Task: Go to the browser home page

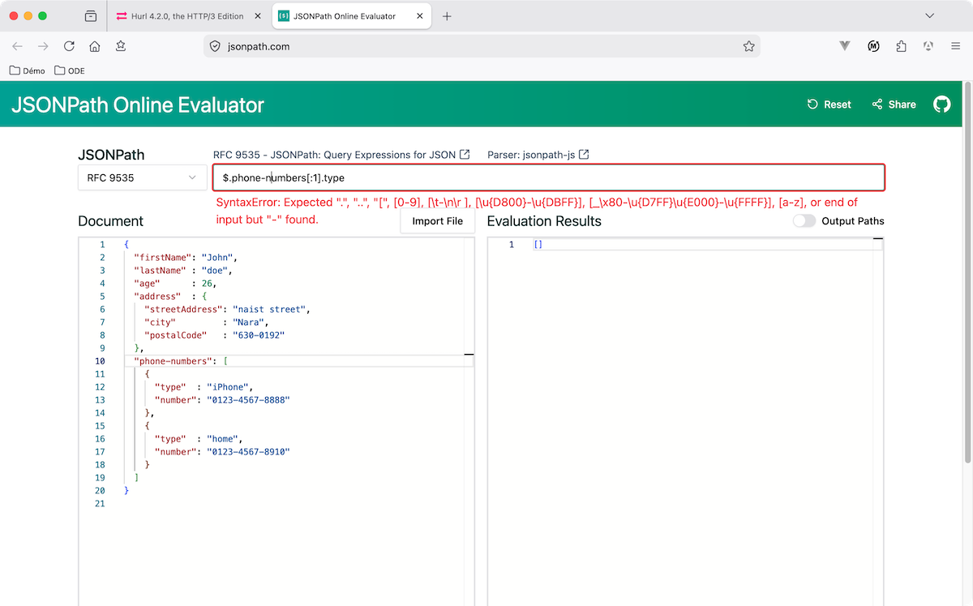Action: (94, 46)
